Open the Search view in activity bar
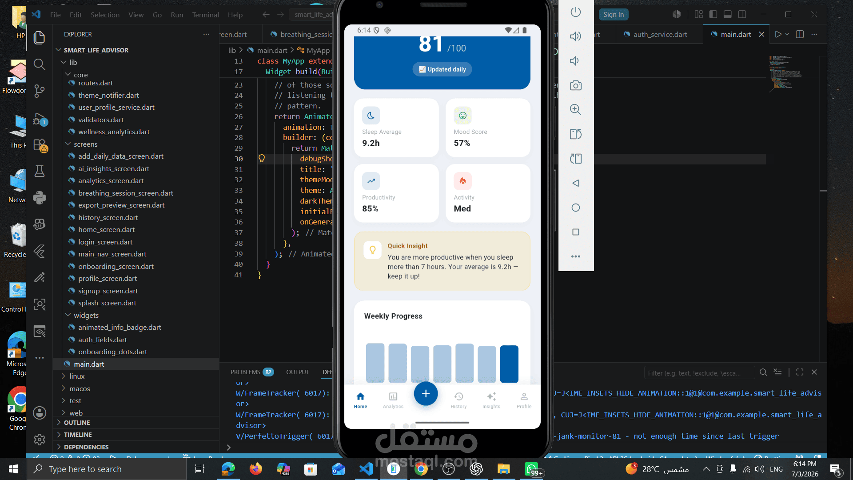 coord(40,64)
